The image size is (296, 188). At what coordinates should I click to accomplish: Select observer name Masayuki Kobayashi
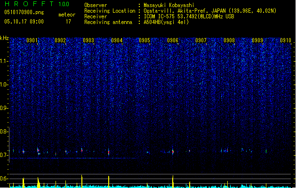[169, 5]
